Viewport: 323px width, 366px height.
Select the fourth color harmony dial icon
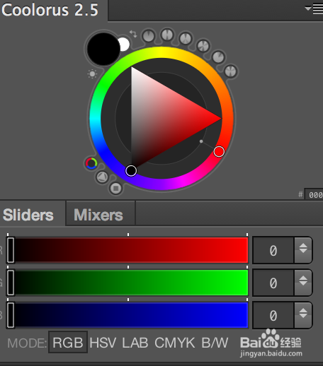pyautogui.click(x=203, y=46)
